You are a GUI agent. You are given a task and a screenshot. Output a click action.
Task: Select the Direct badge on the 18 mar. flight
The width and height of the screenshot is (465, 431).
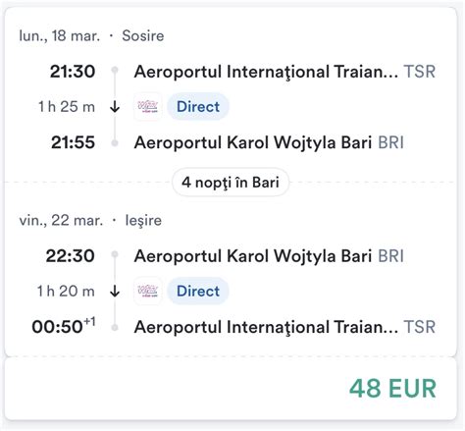pyautogui.click(x=198, y=107)
